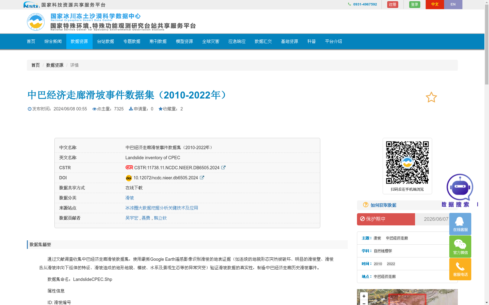489x305 pixels.
Task: Open the 模型资源 nav item
Action: [185, 41]
